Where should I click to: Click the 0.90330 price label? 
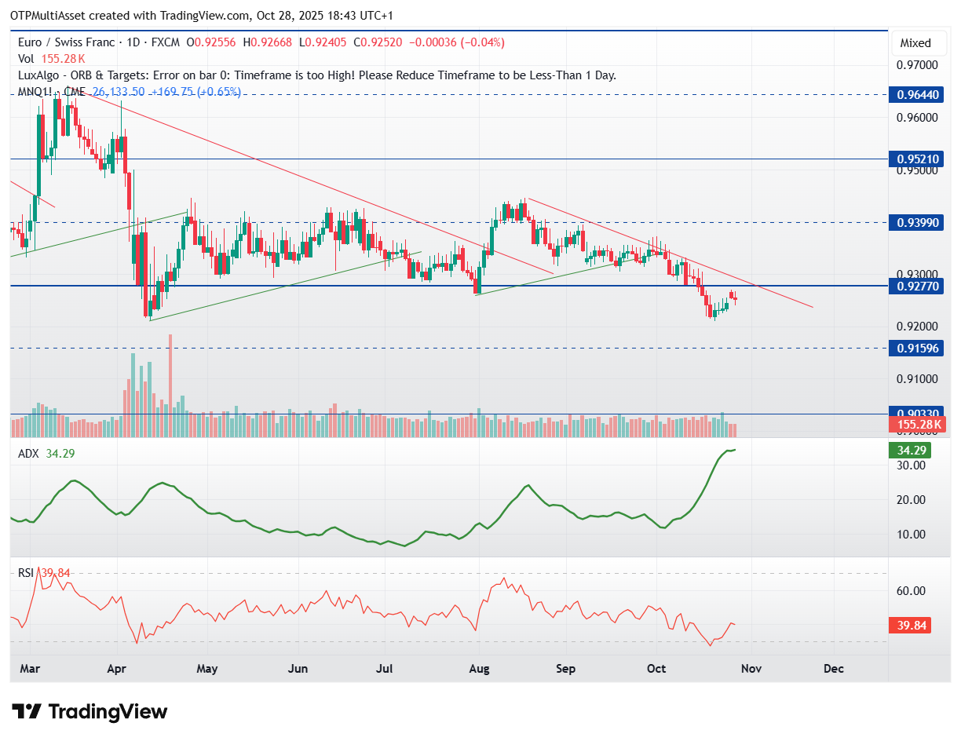[x=918, y=412]
